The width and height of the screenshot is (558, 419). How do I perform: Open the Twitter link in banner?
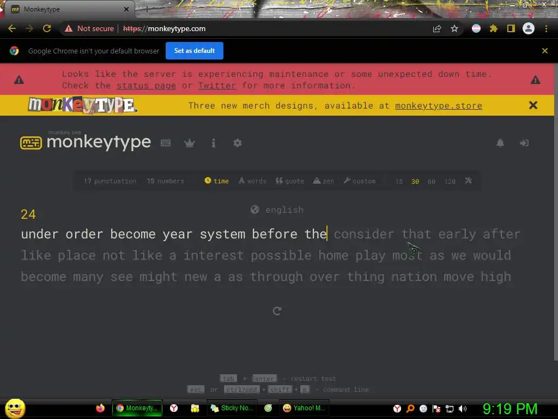[217, 86]
